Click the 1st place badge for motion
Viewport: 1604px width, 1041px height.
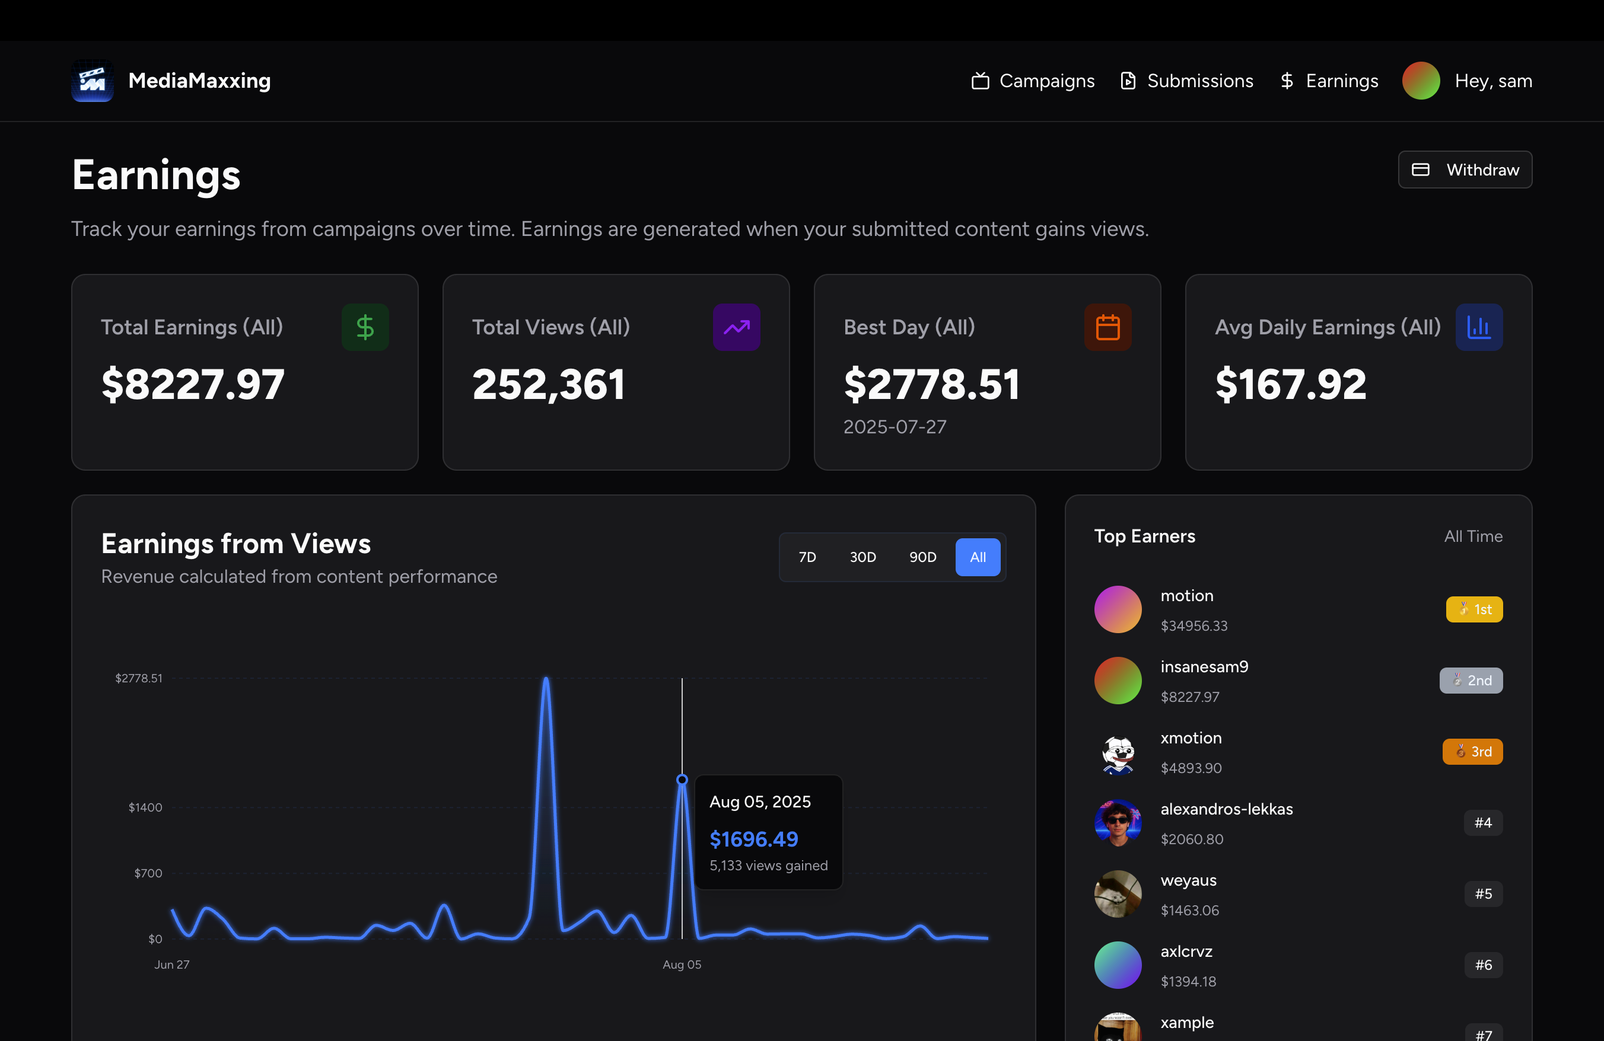1474,609
